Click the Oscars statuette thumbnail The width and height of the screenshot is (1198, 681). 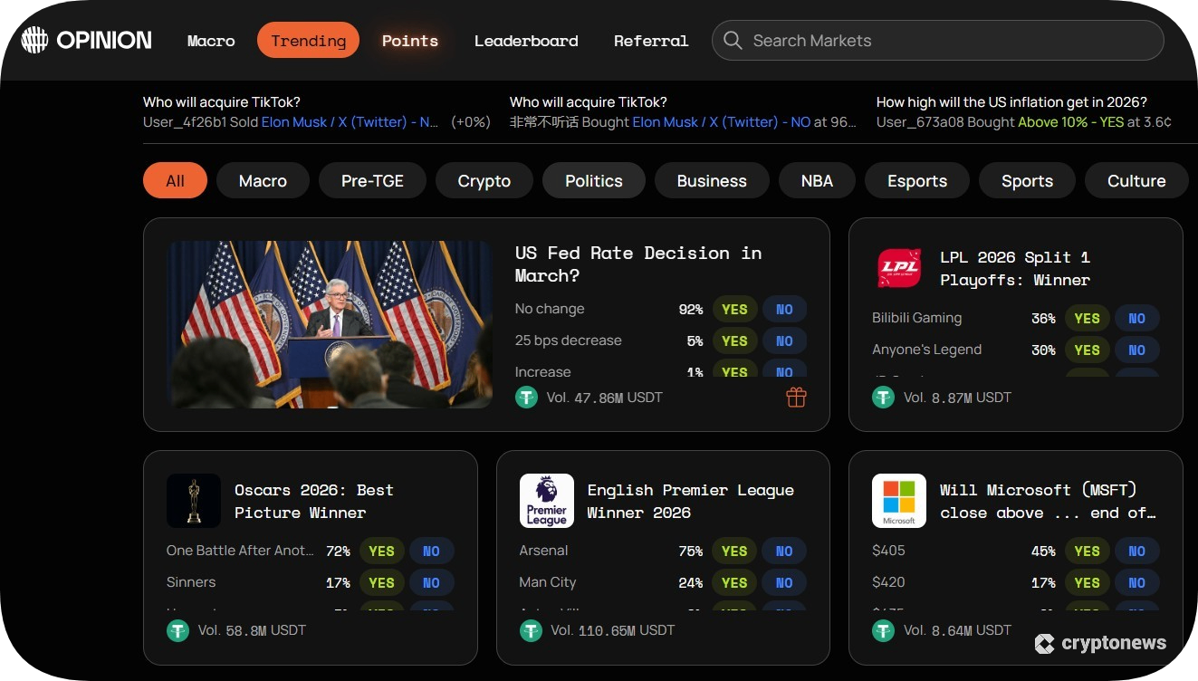[193, 500]
